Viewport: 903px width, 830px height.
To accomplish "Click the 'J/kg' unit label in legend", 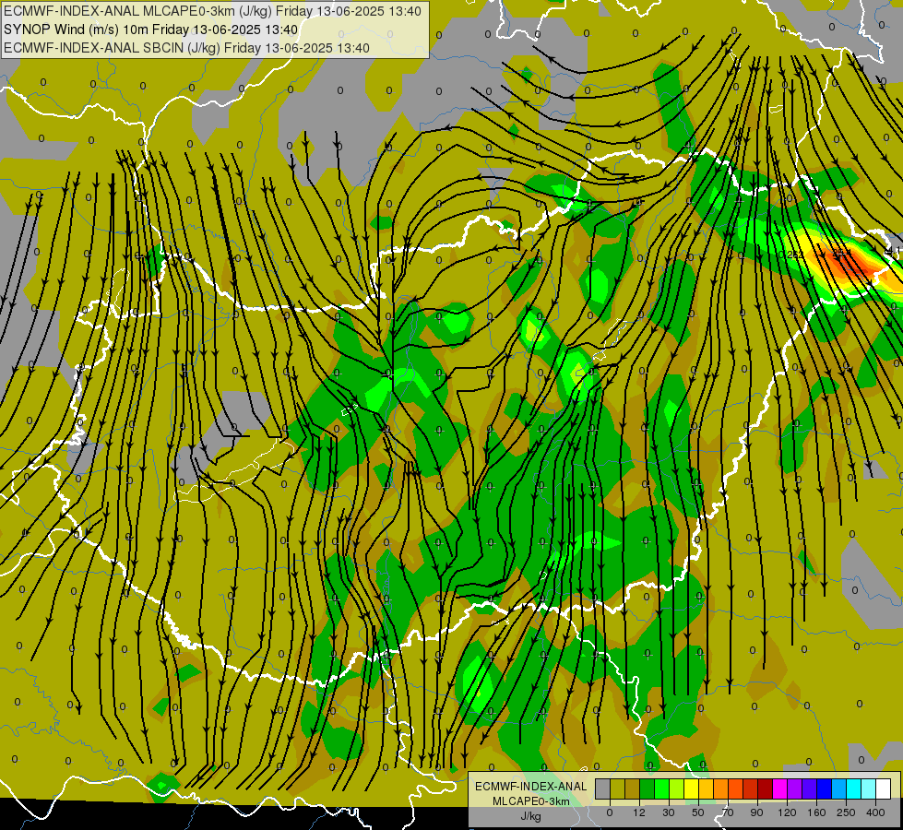I will click(x=530, y=816).
